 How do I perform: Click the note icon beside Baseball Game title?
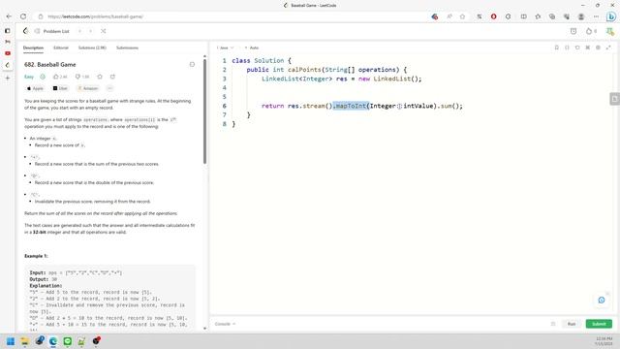click(x=192, y=65)
